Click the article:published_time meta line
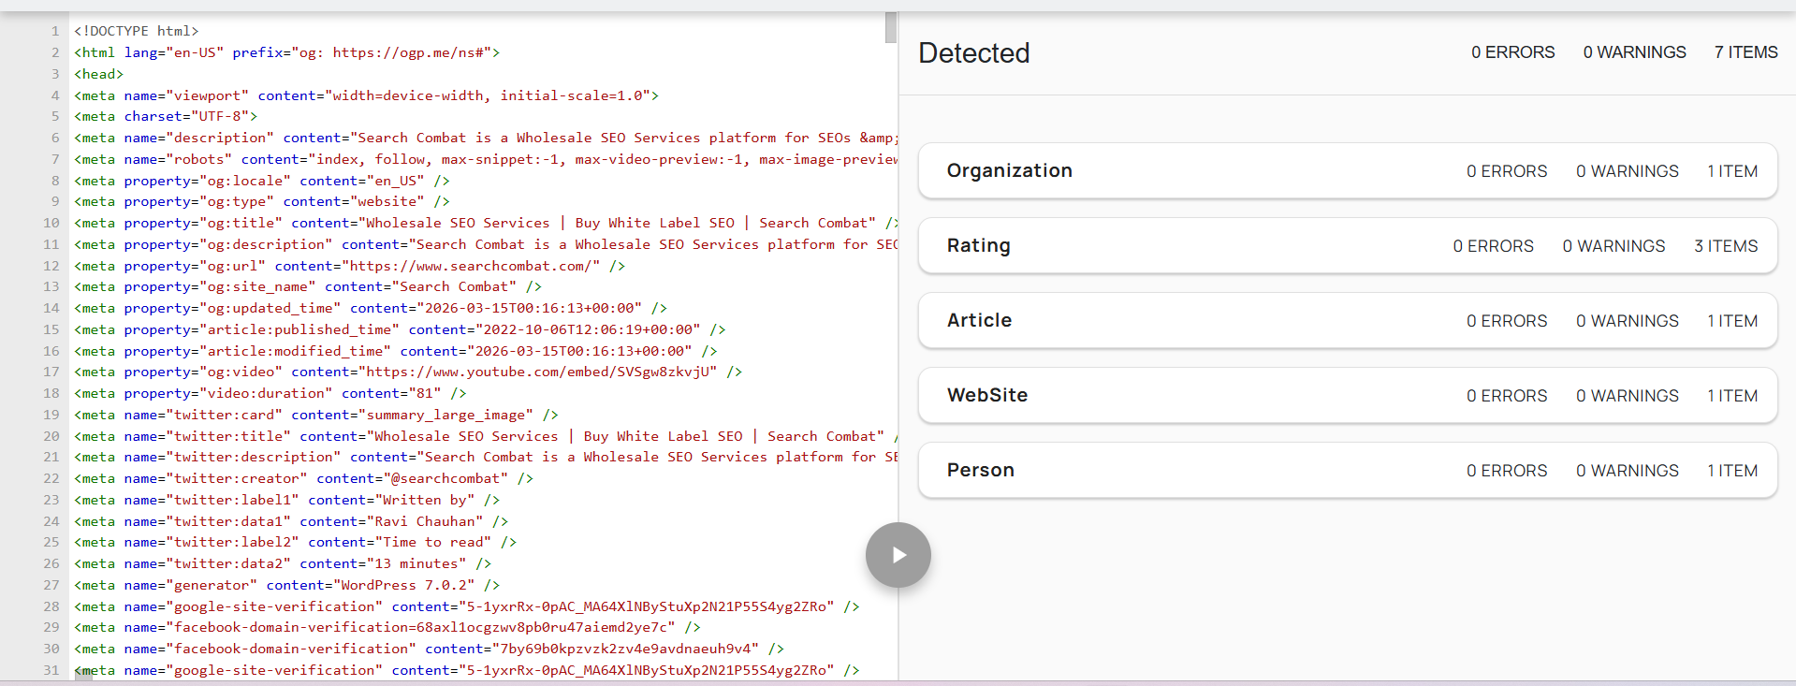The width and height of the screenshot is (1796, 686). [x=400, y=329]
